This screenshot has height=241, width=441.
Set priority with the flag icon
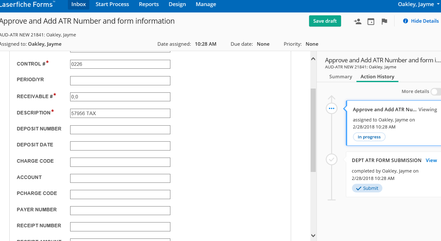384,21
